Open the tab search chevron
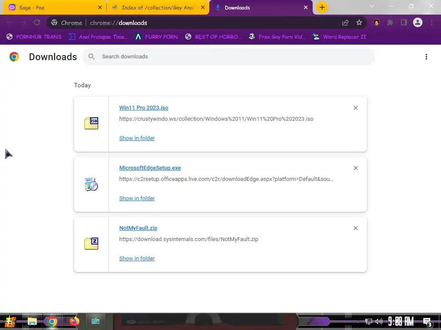The width and height of the screenshot is (441, 330). pyautogui.click(x=372, y=6)
